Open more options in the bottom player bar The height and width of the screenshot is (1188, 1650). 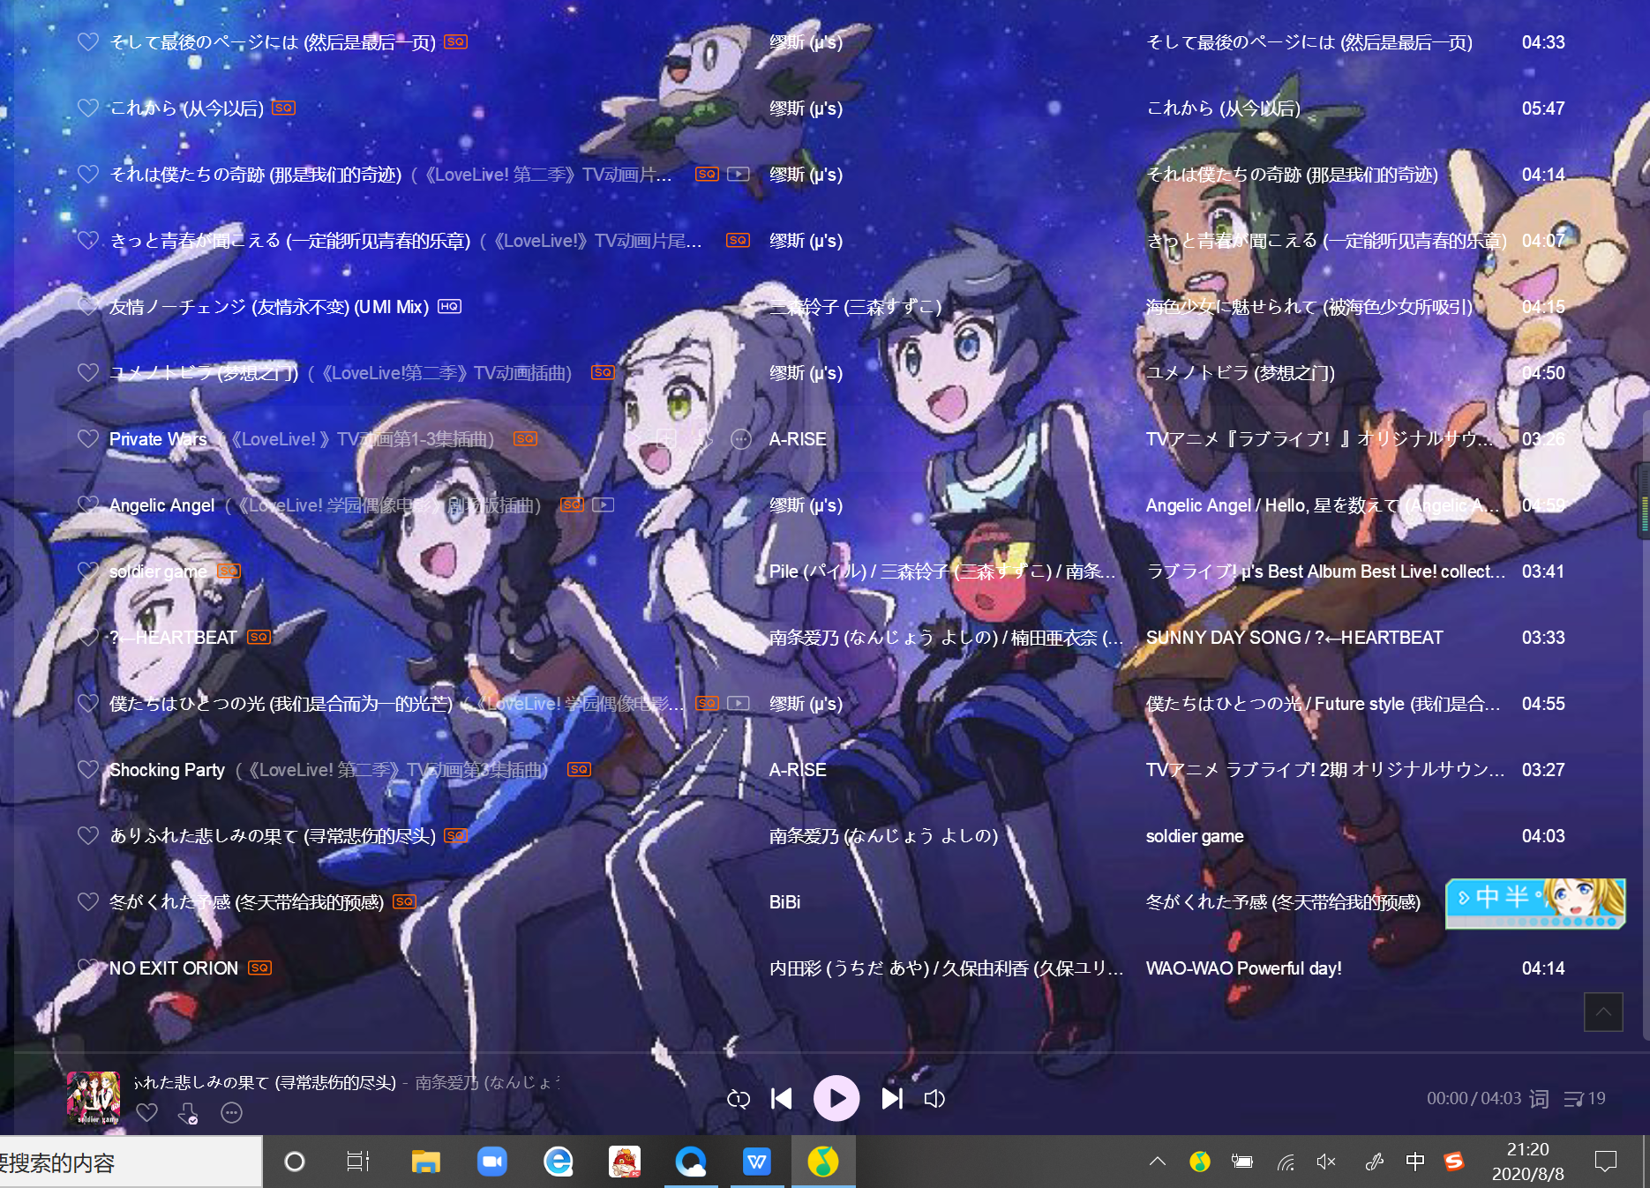[x=231, y=1113]
